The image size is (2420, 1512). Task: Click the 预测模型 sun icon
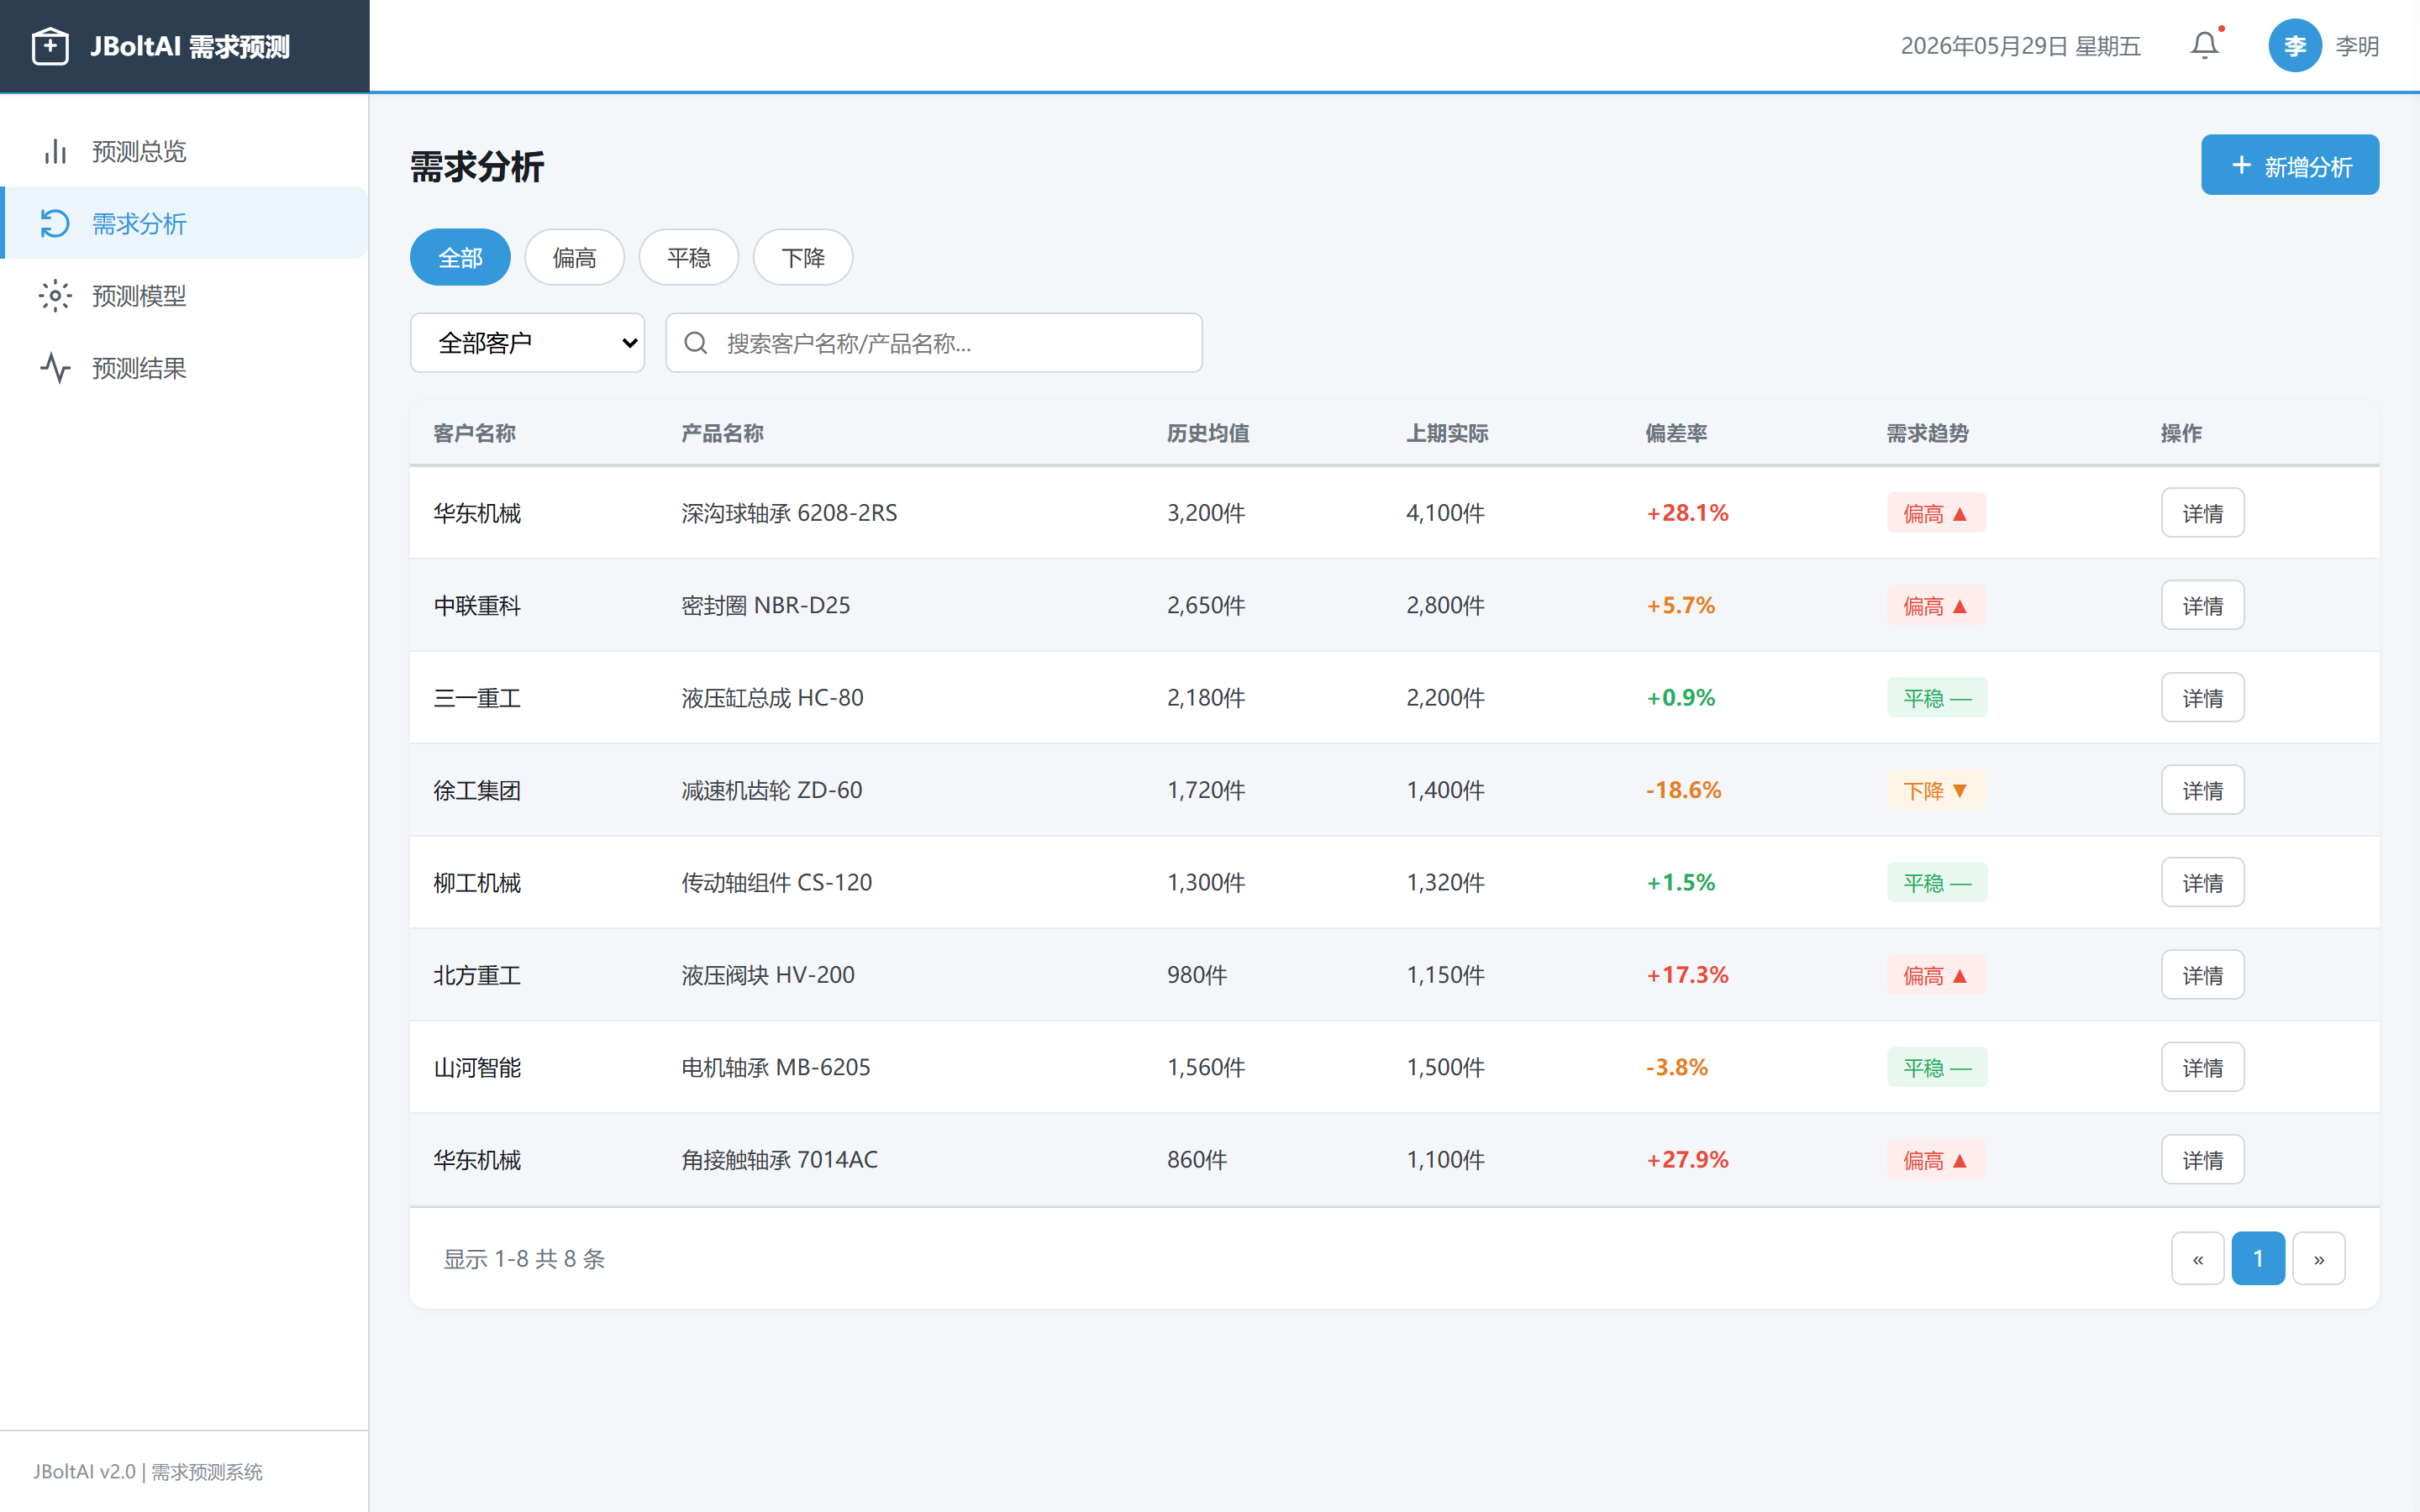(x=55, y=296)
